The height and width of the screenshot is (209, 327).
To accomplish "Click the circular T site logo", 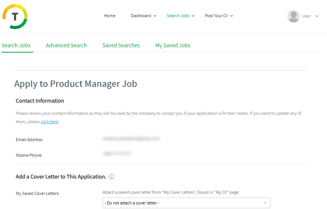I will point(15,16).
